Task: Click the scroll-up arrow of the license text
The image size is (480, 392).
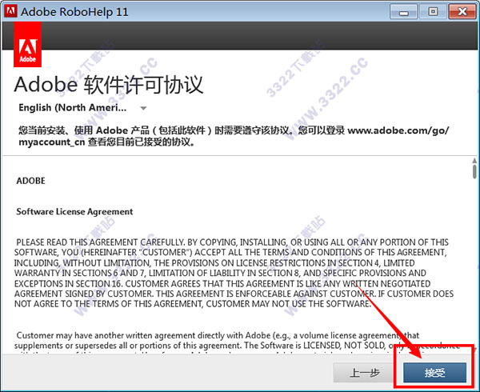Action: 474,161
